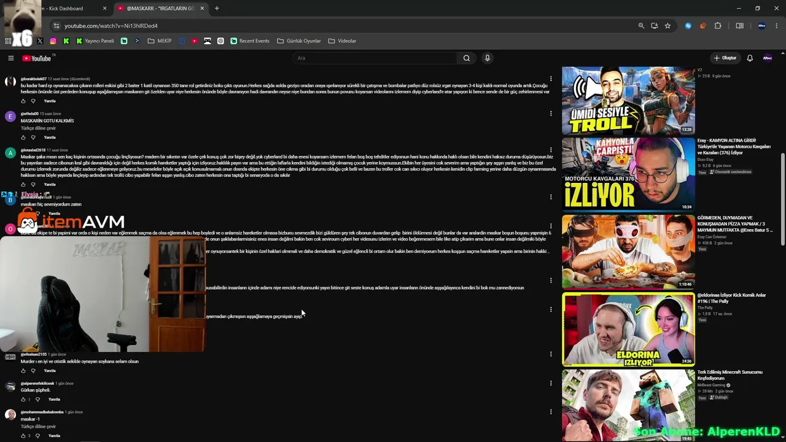Open the 'Motorcu Kavgaları 376 İzliyor' thumbnail
This screenshot has height=442, width=786.
(628, 174)
